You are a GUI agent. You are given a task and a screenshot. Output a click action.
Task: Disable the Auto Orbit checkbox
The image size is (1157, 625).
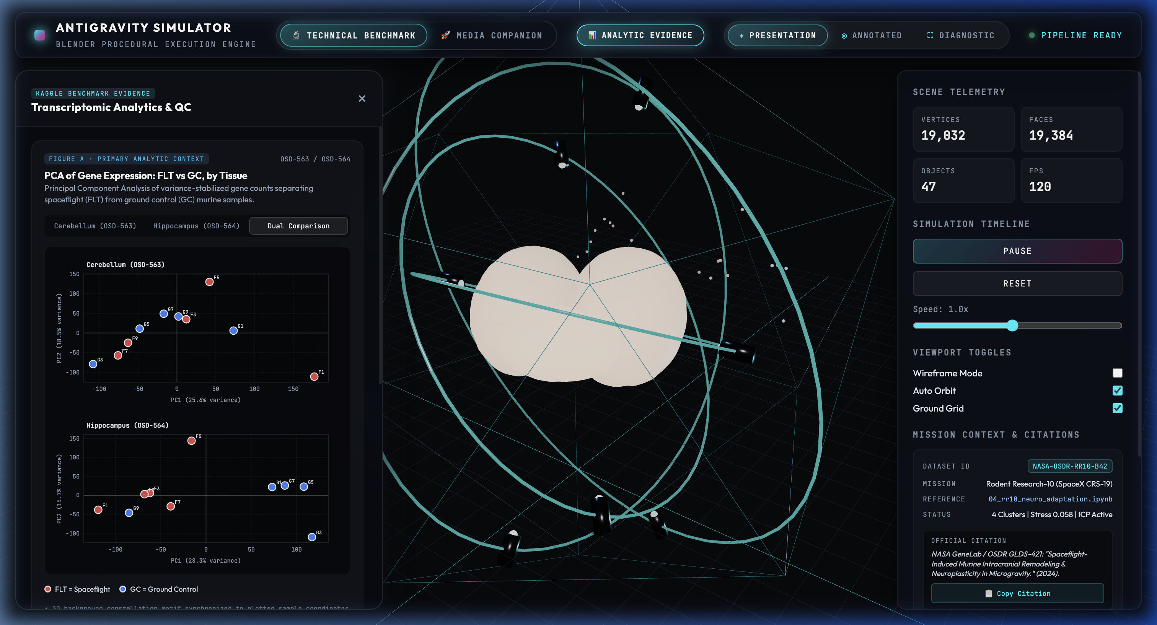tap(1118, 390)
